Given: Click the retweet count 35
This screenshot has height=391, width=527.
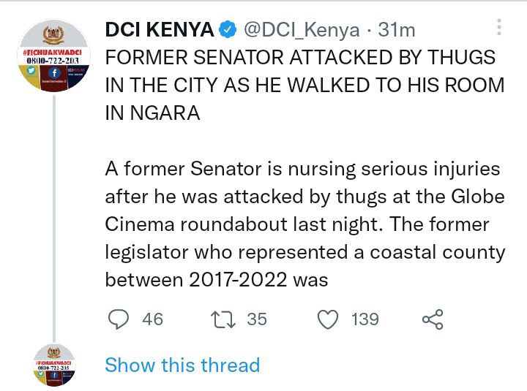Looking at the screenshot, I should (257, 319).
